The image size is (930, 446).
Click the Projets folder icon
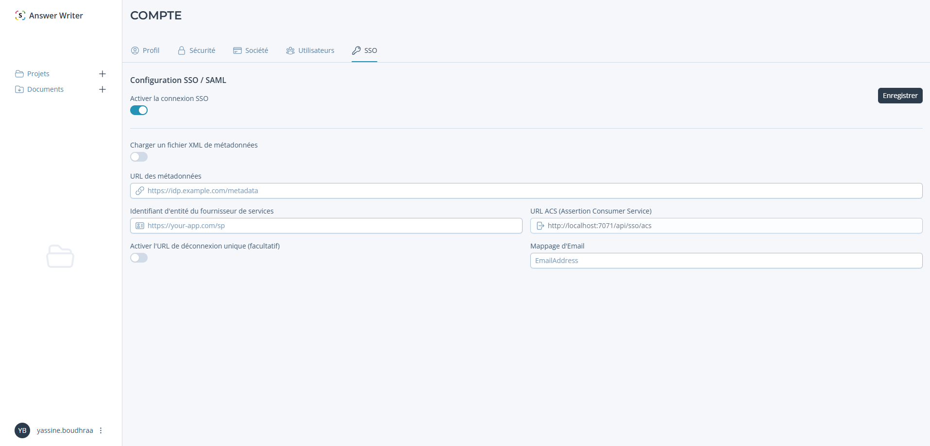(x=19, y=74)
